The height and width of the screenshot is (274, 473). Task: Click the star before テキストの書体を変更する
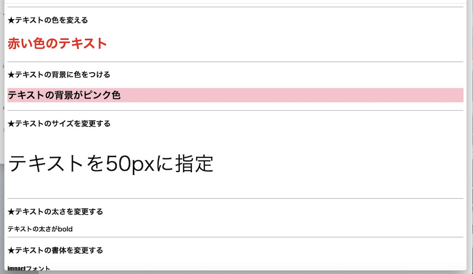(11, 250)
